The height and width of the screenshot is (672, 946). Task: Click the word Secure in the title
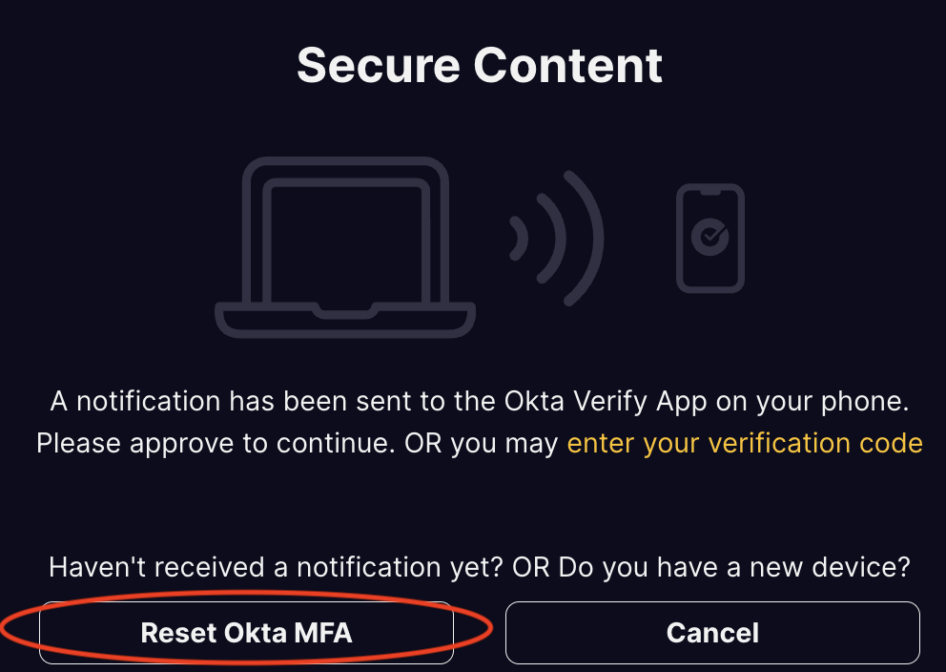(378, 65)
